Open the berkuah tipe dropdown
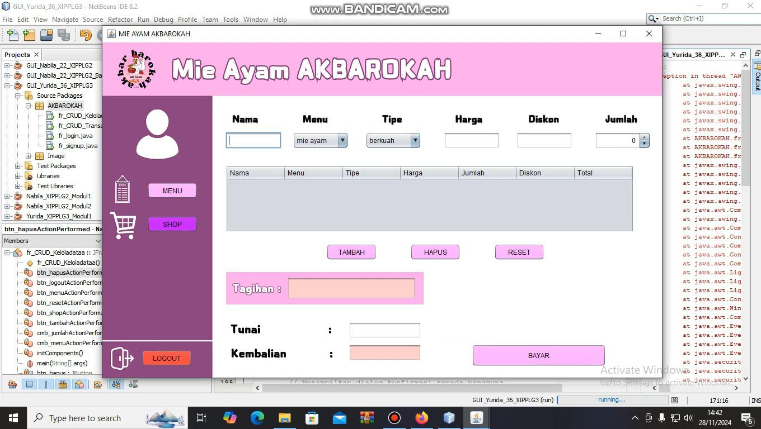This screenshot has width=761, height=429. (x=415, y=141)
